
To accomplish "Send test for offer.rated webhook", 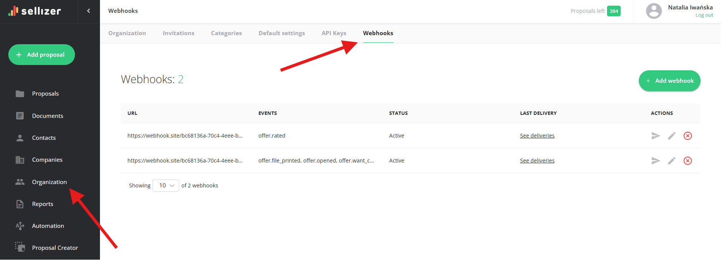I will tap(656, 136).
